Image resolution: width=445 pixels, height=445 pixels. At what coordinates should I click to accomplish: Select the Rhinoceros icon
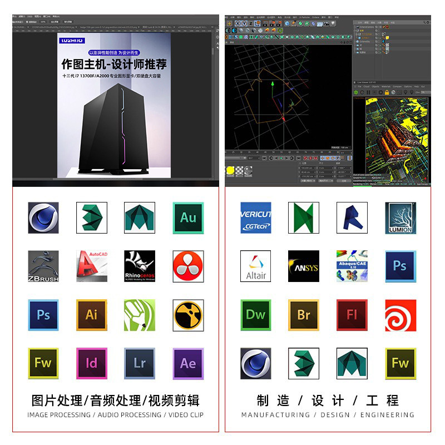click(x=140, y=266)
